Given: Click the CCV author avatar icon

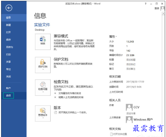Looking at the screenshot, I should coord(129,107).
